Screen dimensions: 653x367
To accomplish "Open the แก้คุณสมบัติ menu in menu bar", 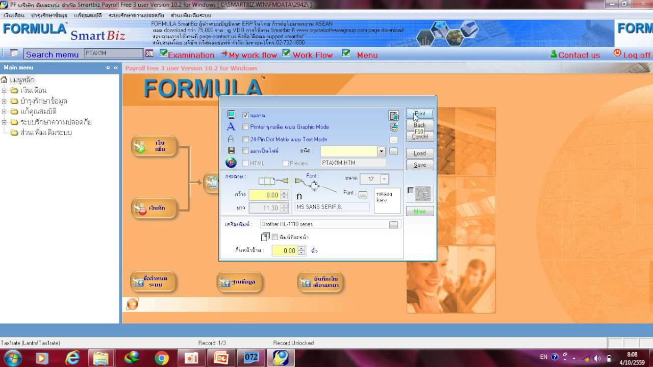I will pyautogui.click(x=88, y=15).
